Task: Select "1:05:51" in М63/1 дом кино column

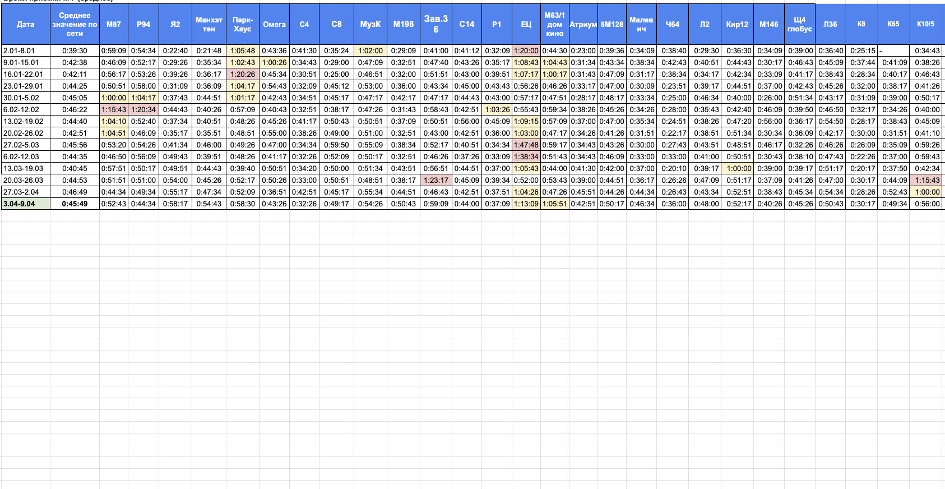Action: pyautogui.click(x=555, y=204)
